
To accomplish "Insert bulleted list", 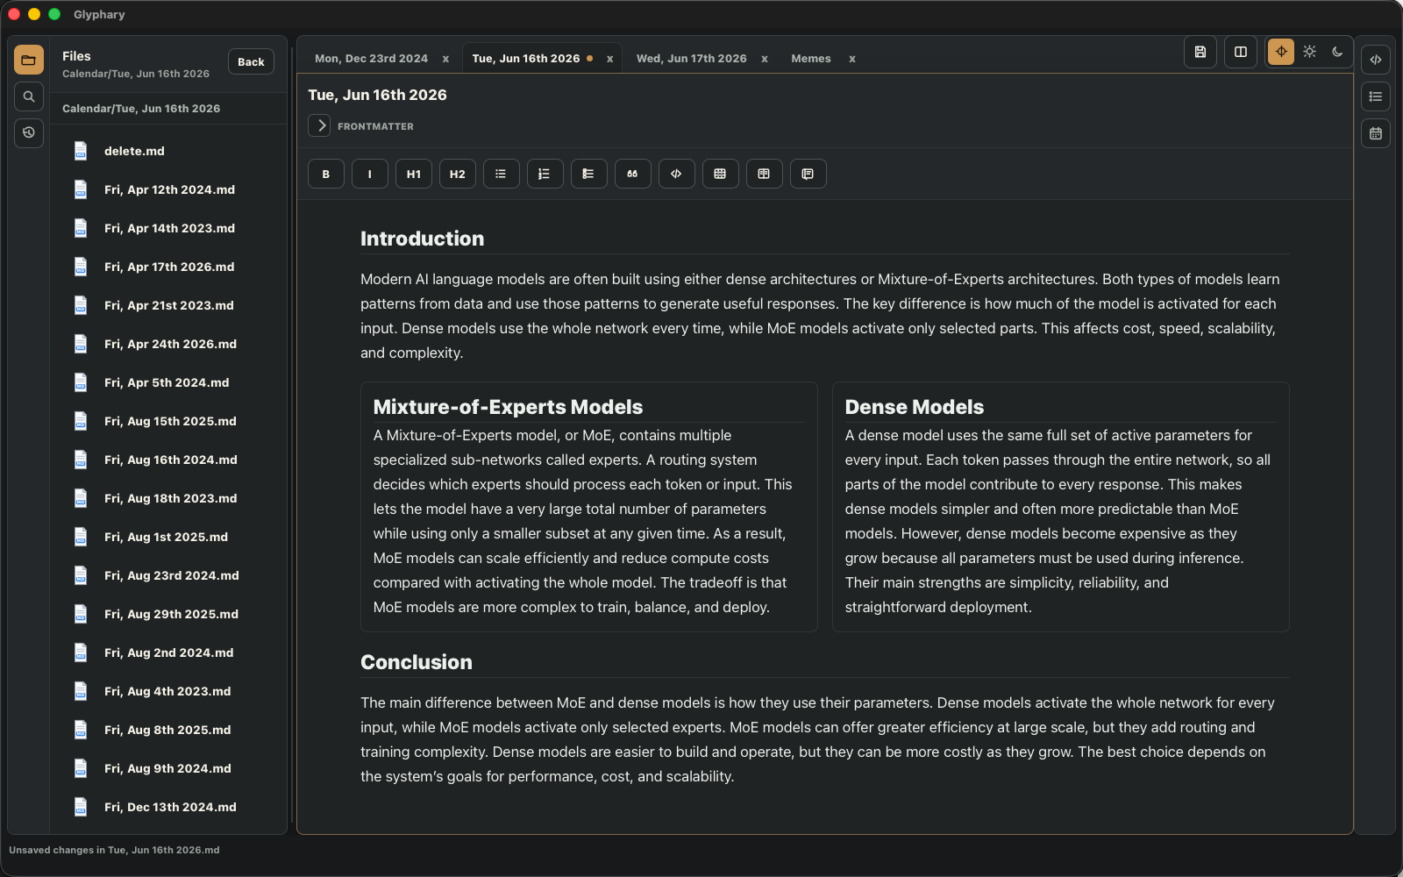I will pos(502,174).
